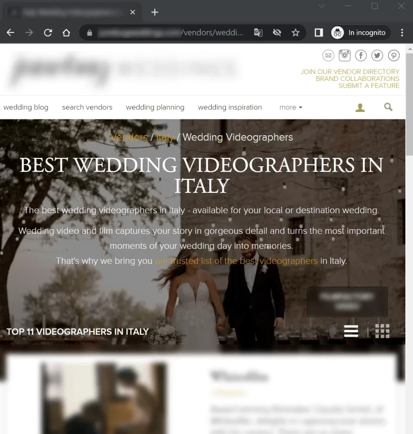
Task: Select the list view icon beside the grid
Action: tap(351, 331)
